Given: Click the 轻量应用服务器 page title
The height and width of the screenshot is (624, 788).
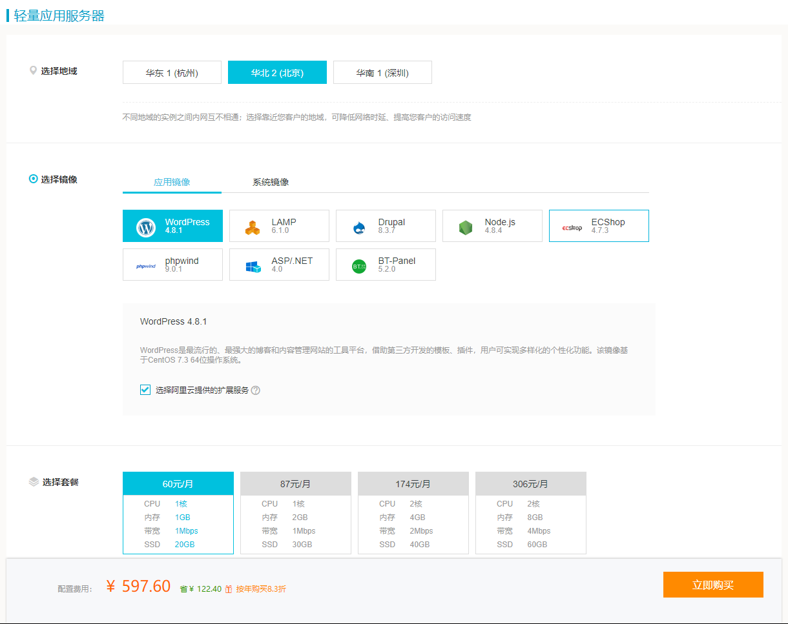Looking at the screenshot, I should pyautogui.click(x=59, y=16).
